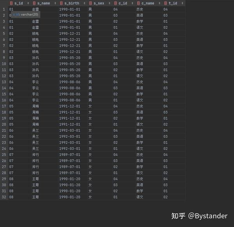Click c_name cell 数学 in row 11
This screenshot has height=227, width=234.
(140, 70)
